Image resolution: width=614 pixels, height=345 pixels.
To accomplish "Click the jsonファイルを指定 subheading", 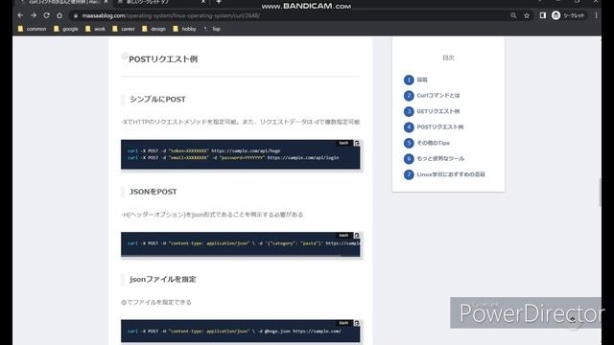I will [162, 279].
